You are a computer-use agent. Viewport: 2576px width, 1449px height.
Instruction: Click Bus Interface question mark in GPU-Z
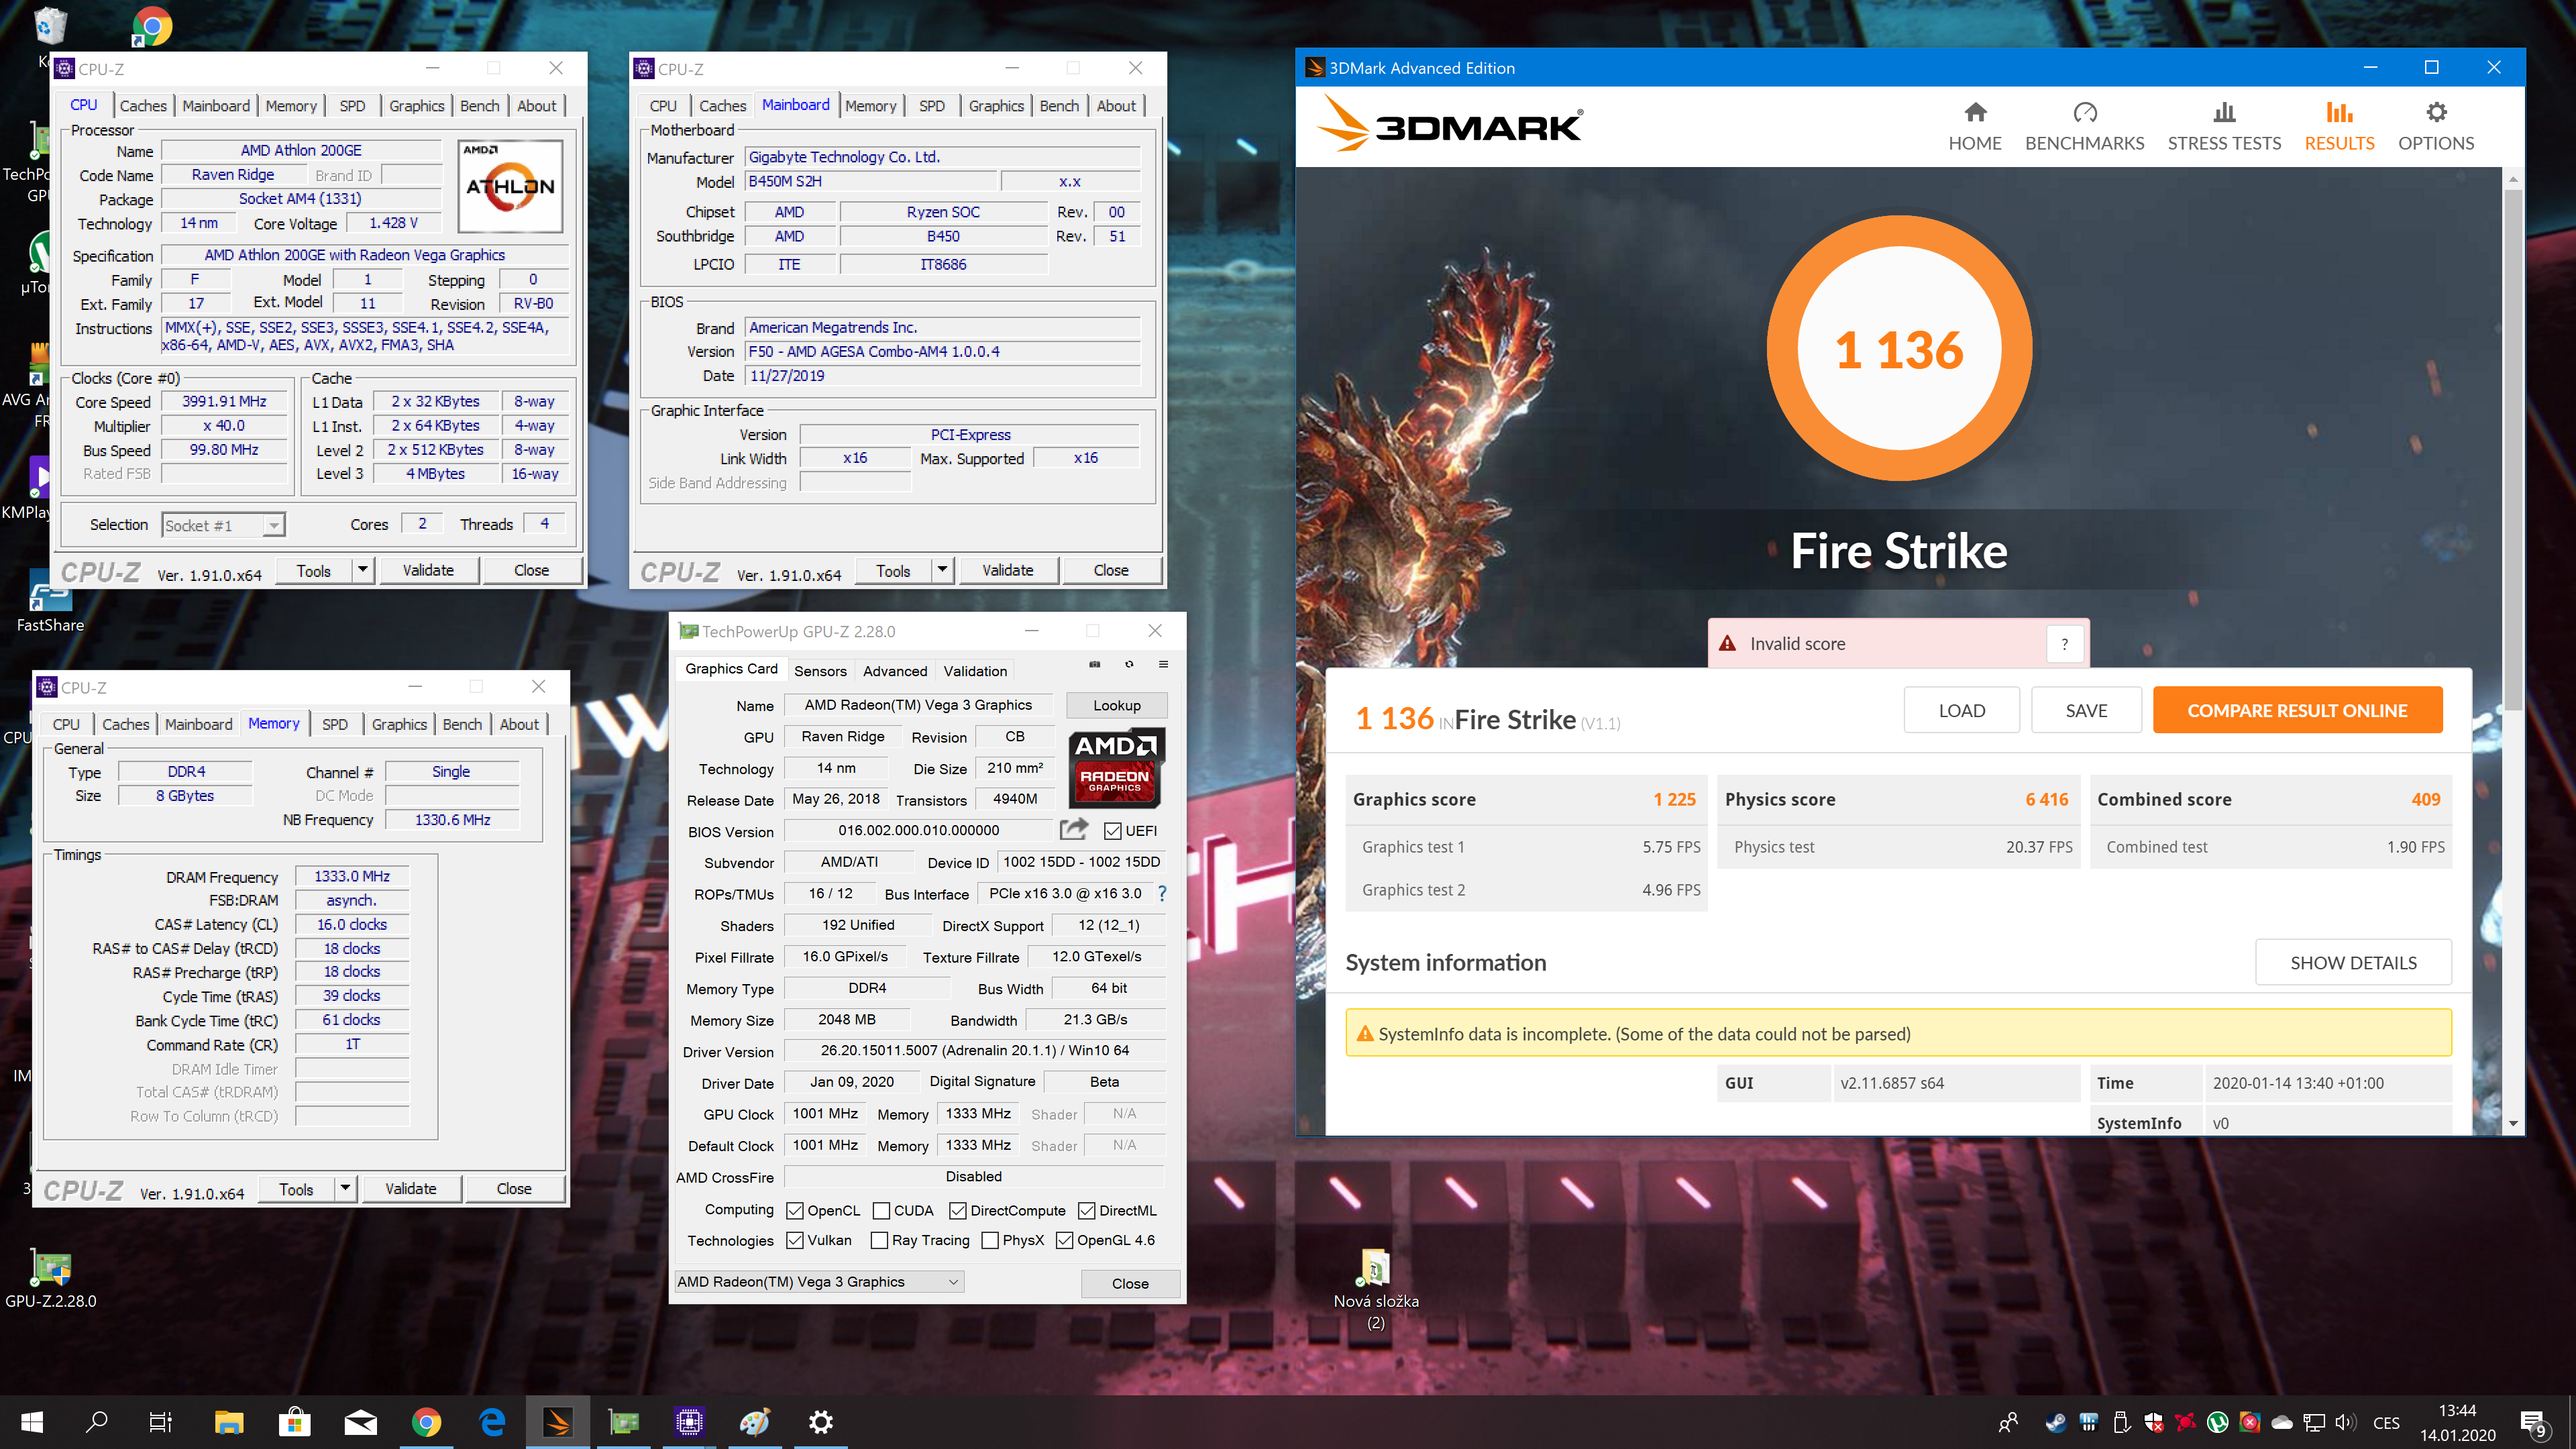[1161, 893]
